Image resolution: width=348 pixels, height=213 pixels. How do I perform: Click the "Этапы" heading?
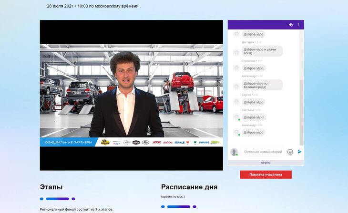[51, 187]
